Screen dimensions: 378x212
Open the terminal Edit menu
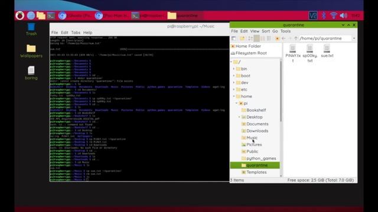click(64, 32)
